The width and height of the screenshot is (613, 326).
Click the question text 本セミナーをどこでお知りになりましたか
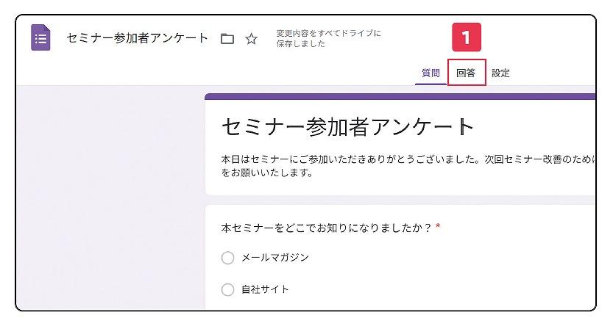(x=325, y=228)
